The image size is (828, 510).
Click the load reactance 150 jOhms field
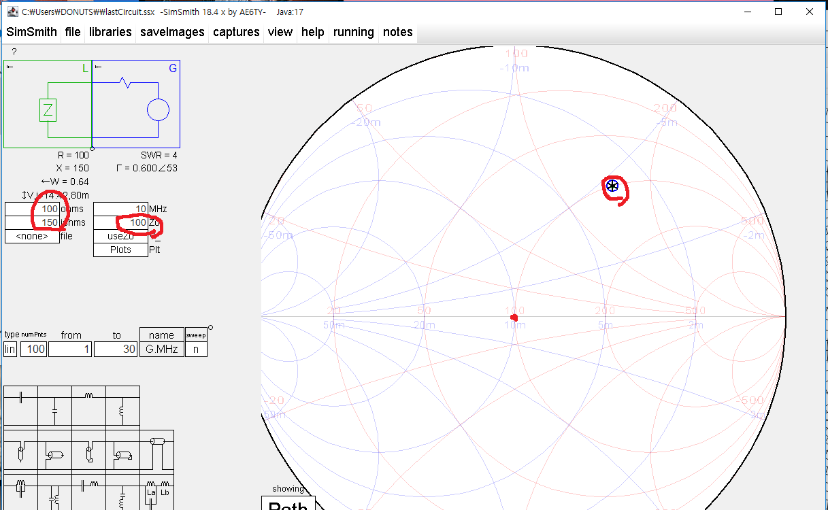pos(32,223)
